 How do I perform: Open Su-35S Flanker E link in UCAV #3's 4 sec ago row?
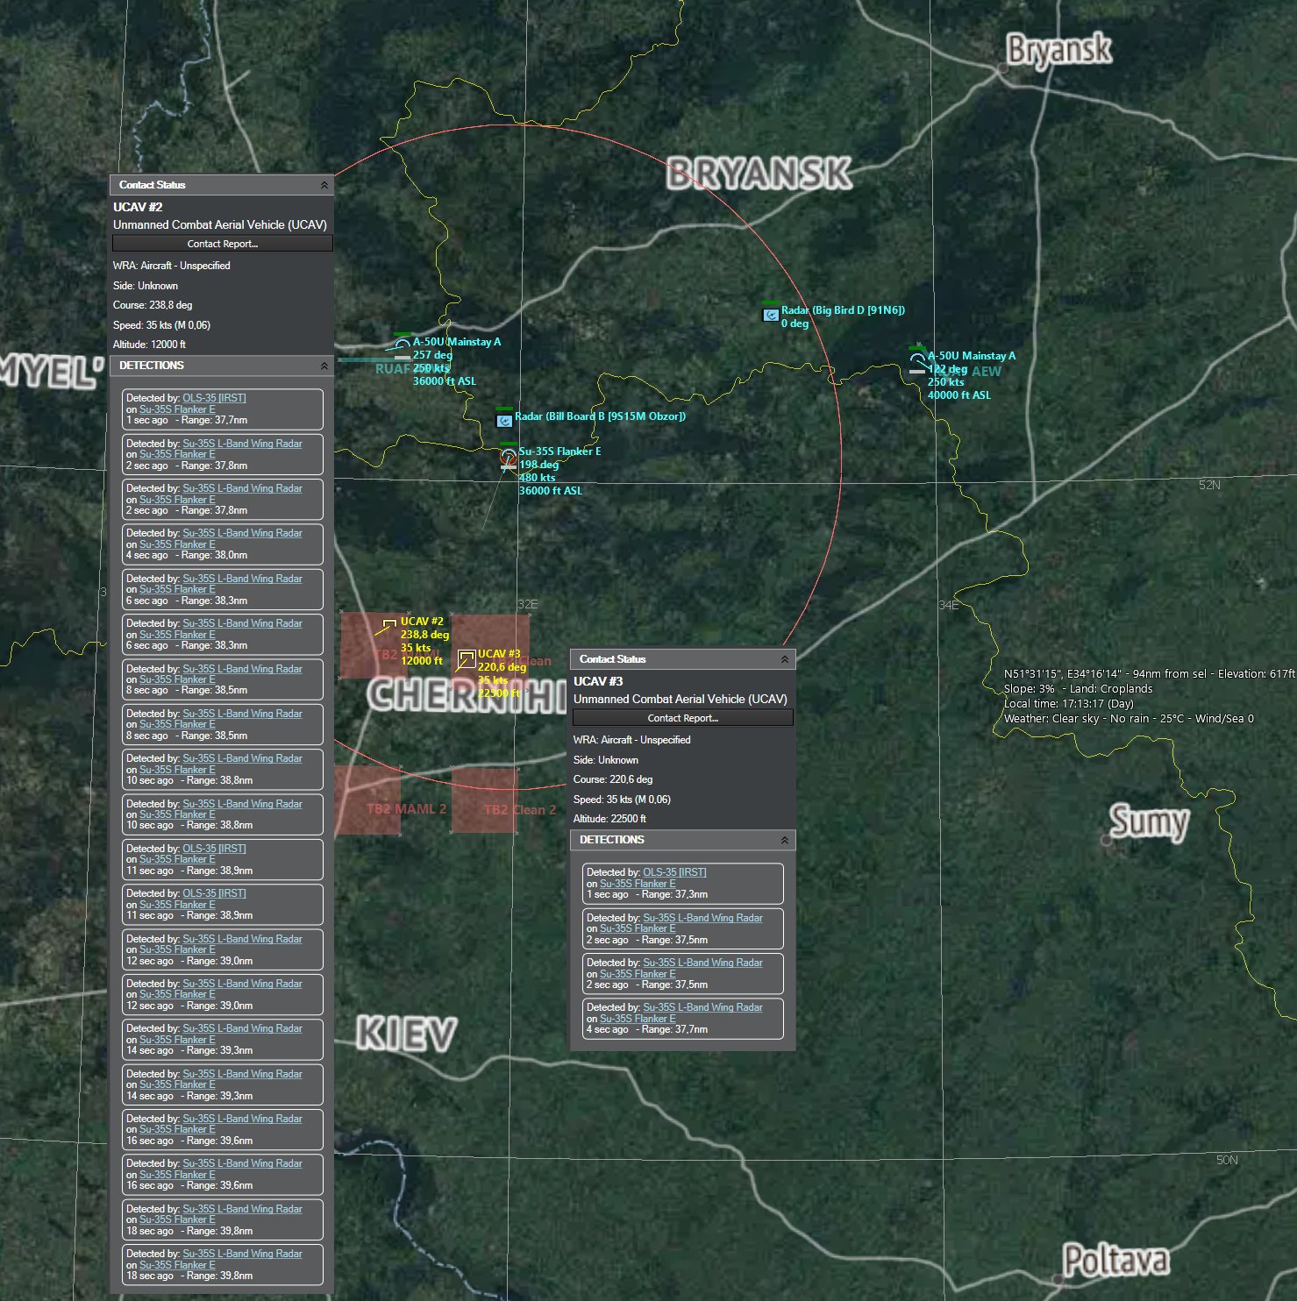click(638, 1019)
